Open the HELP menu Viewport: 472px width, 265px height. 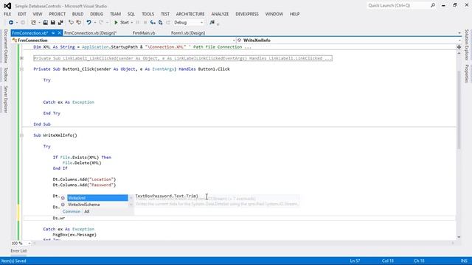(x=294, y=14)
